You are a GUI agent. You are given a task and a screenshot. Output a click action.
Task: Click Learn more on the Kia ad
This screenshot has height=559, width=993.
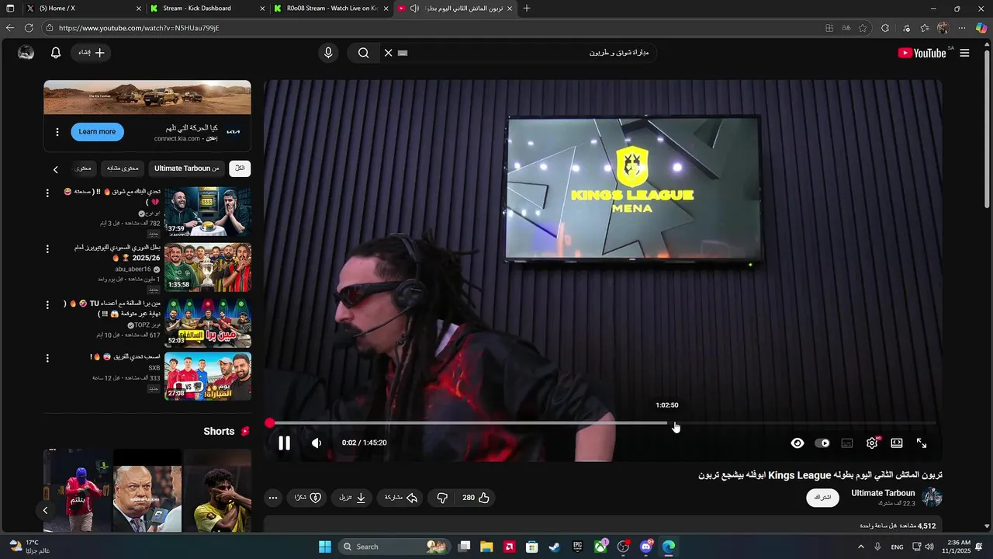(97, 131)
